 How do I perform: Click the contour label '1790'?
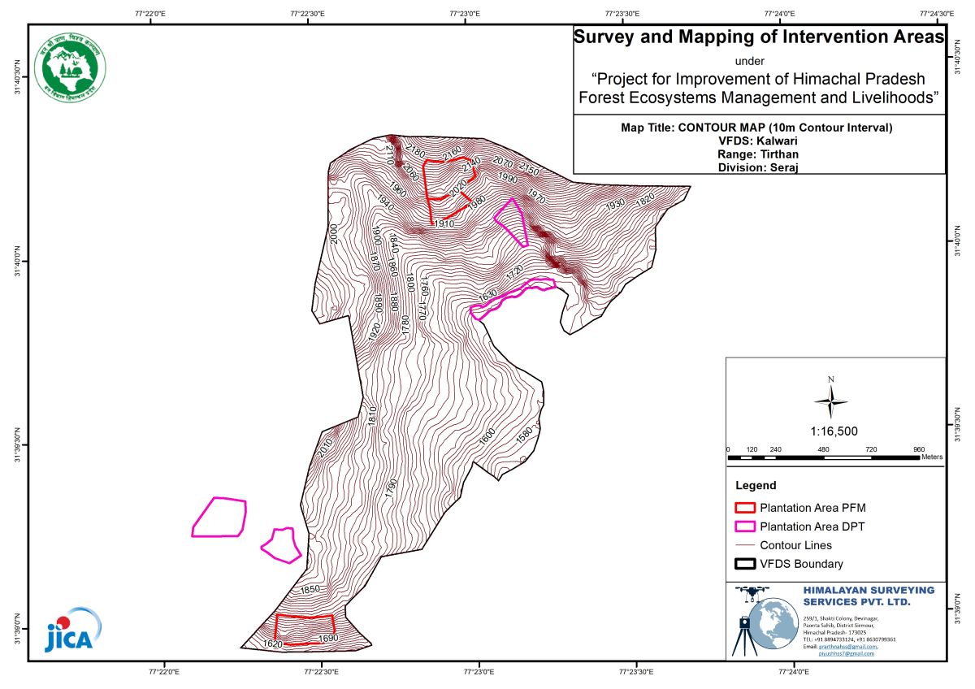(x=391, y=489)
